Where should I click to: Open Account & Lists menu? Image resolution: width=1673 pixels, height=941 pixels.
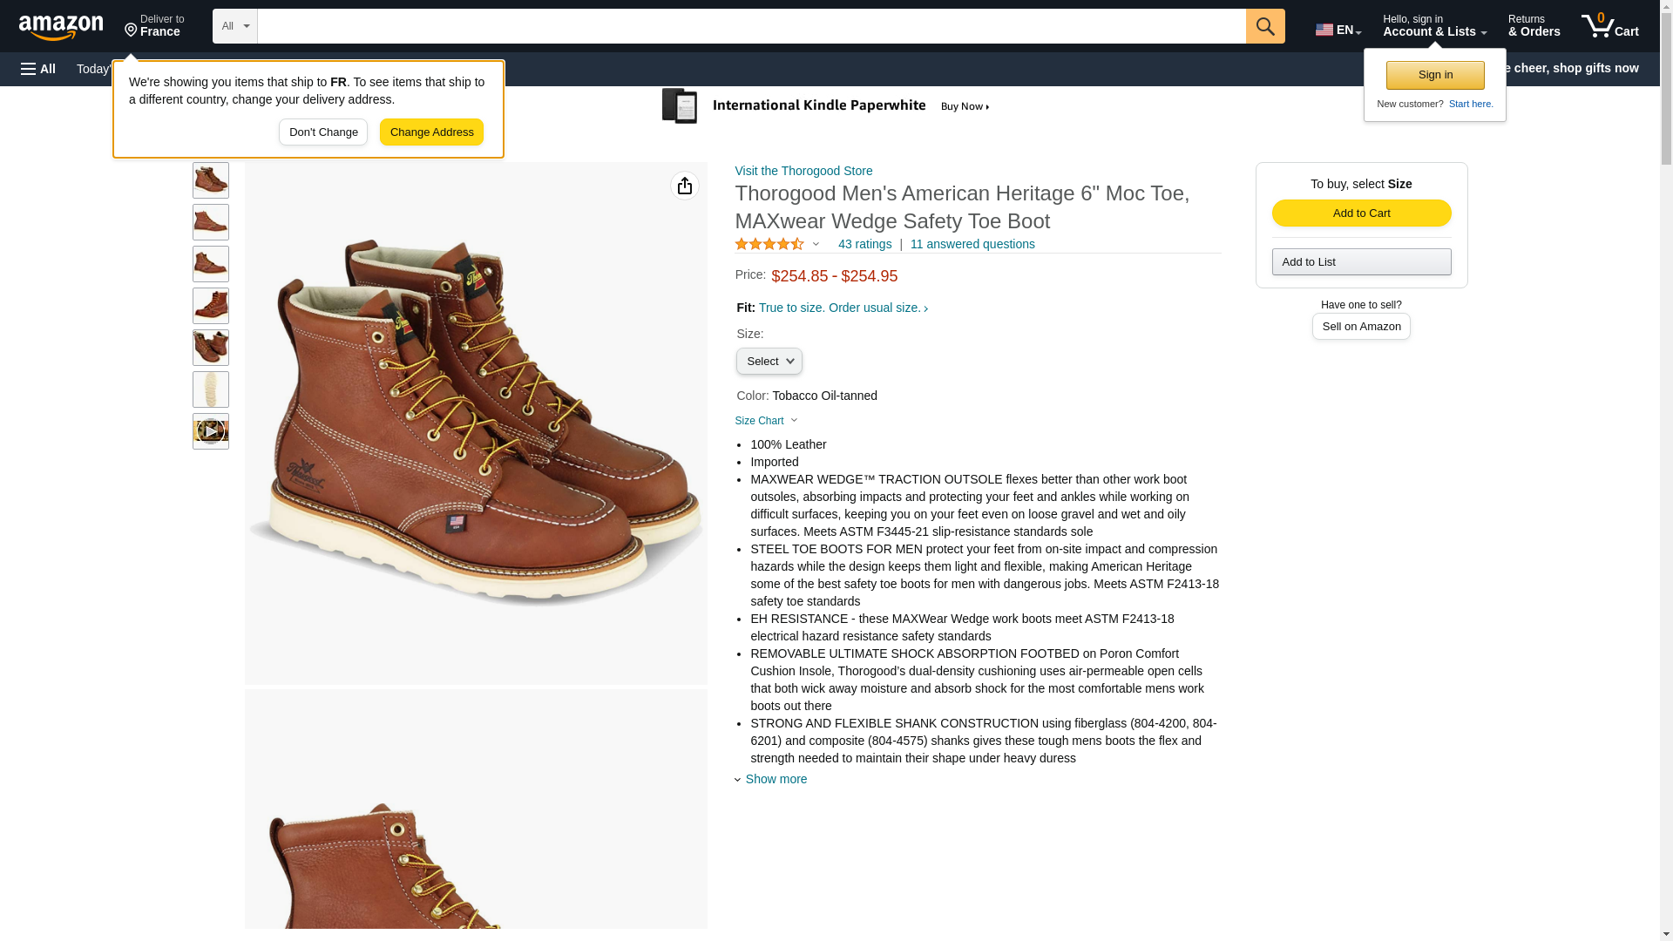1434,25
